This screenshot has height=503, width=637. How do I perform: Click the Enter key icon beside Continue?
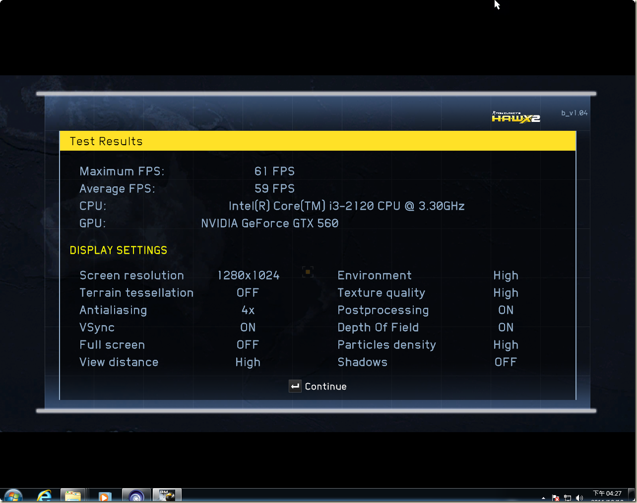pos(295,387)
